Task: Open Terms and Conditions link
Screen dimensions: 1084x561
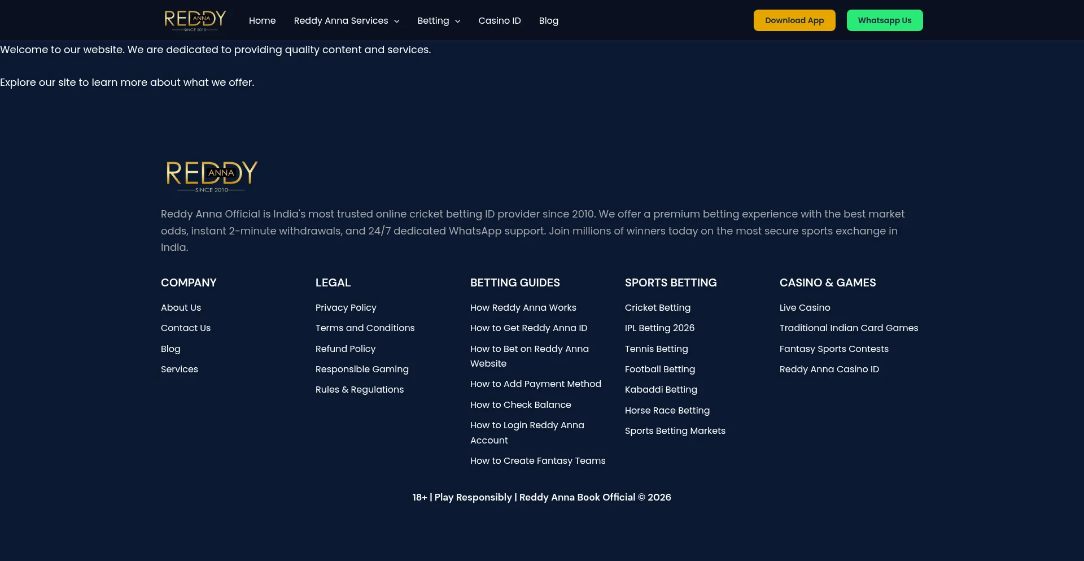Action: tap(365, 328)
